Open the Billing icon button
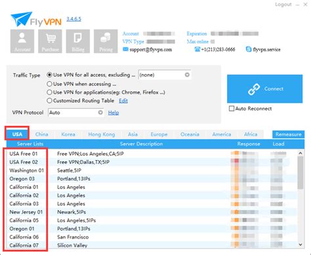The image size is (311, 255). point(78,41)
